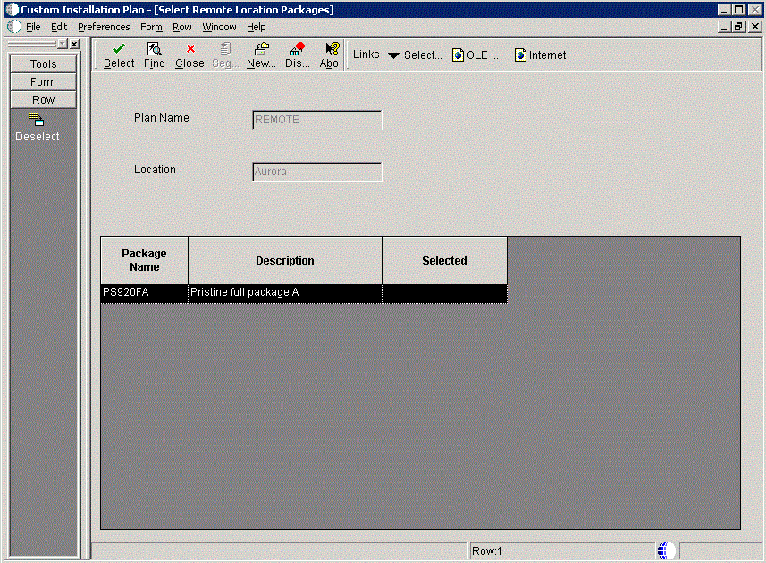Click the Row button in sidebar
Screen dimensions: 766x563
43,99
